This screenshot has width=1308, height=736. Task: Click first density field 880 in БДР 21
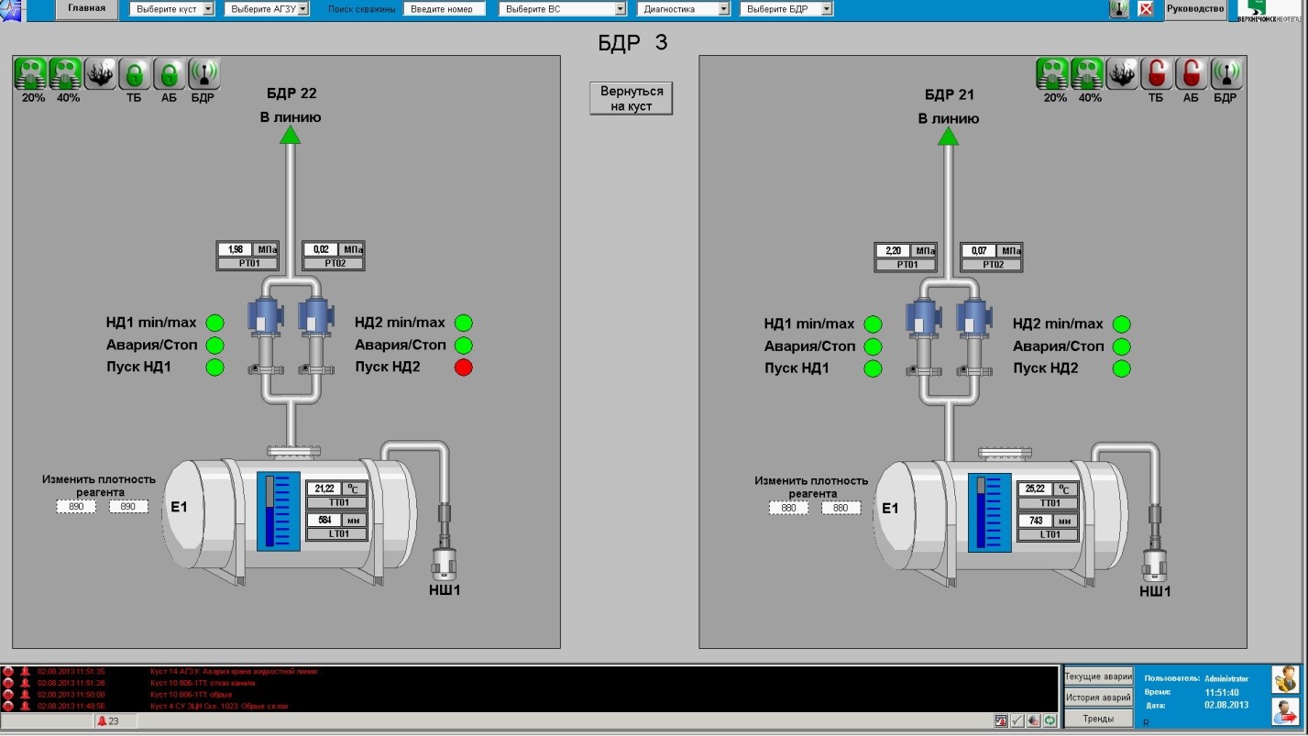(x=788, y=508)
